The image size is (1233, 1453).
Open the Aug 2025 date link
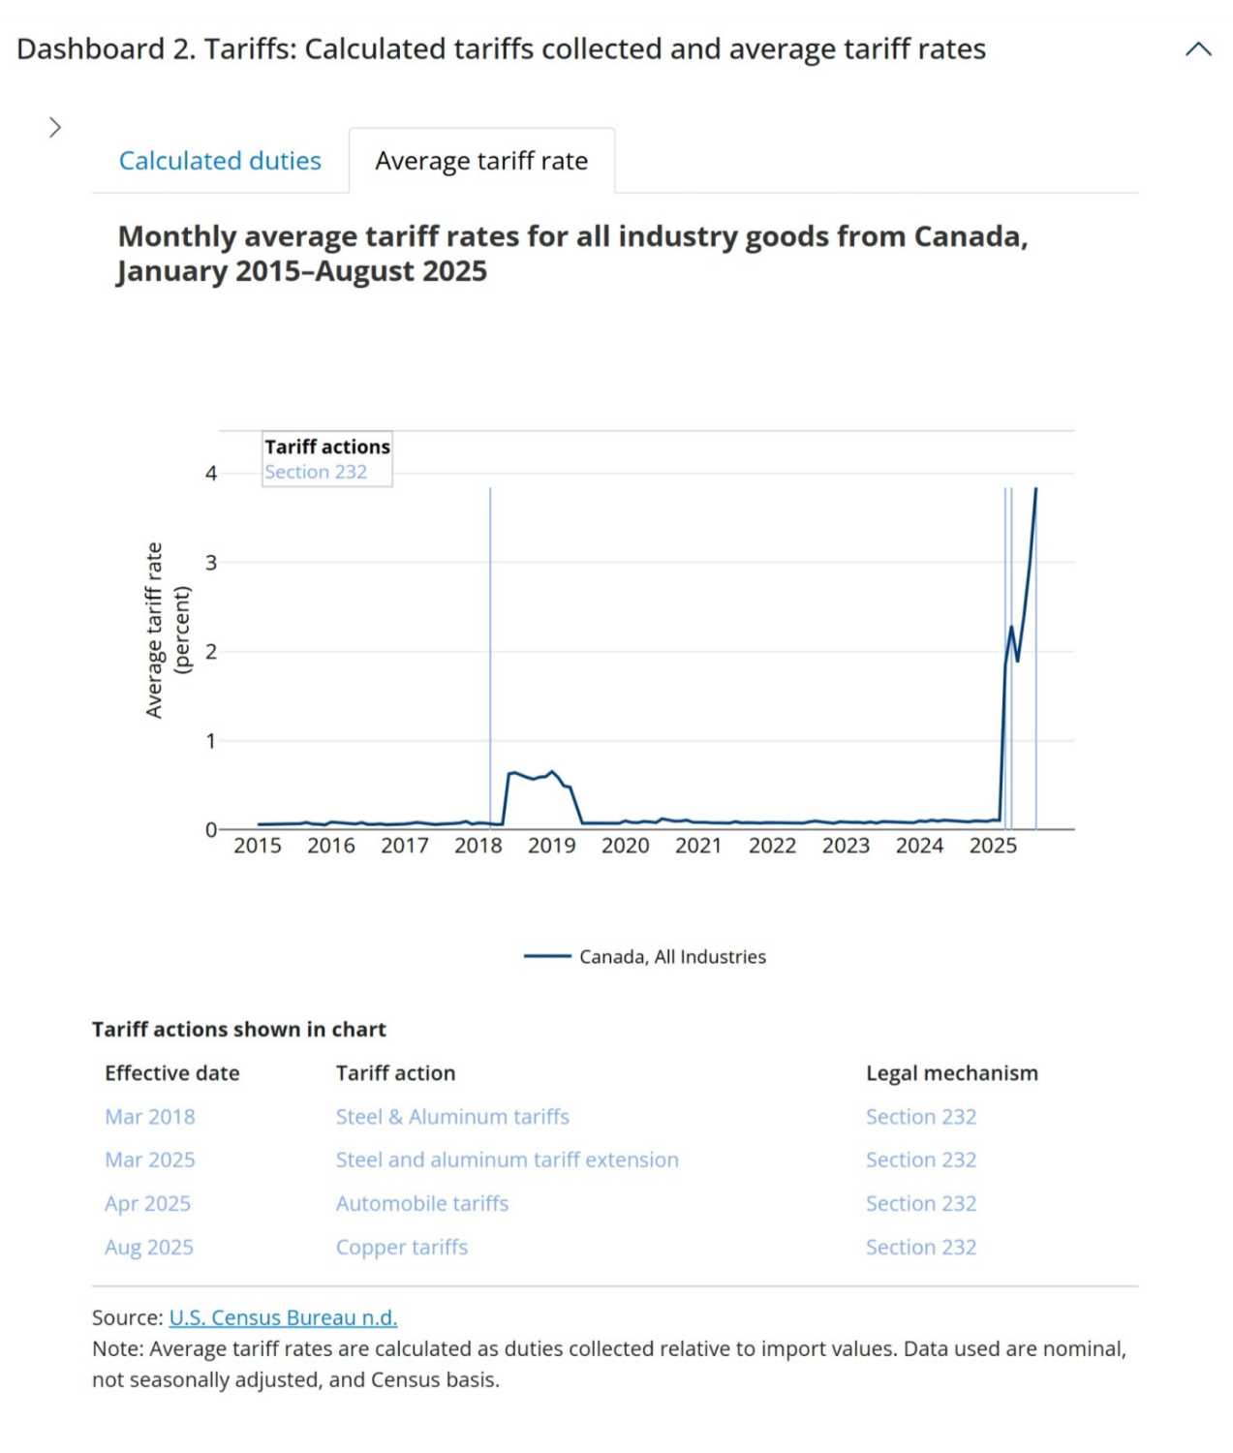pos(149,1247)
